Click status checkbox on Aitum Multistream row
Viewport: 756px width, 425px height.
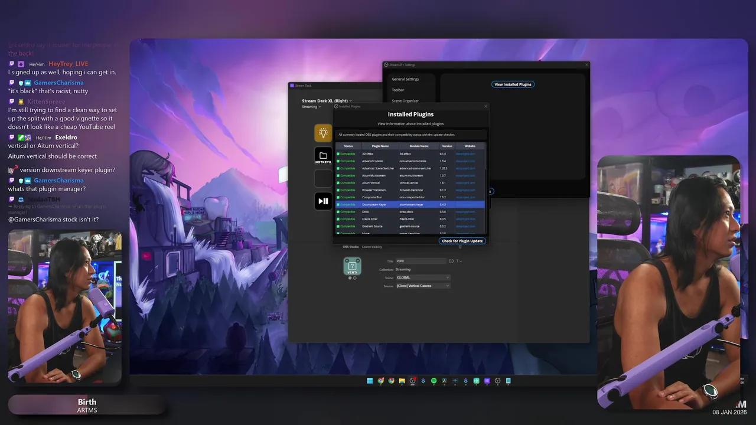(338, 175)
